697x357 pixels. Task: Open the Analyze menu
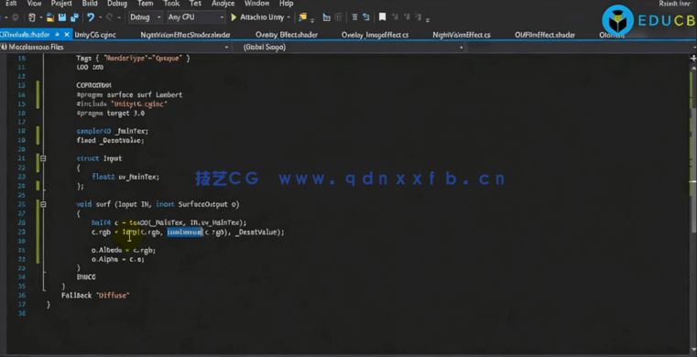[223, 4]
